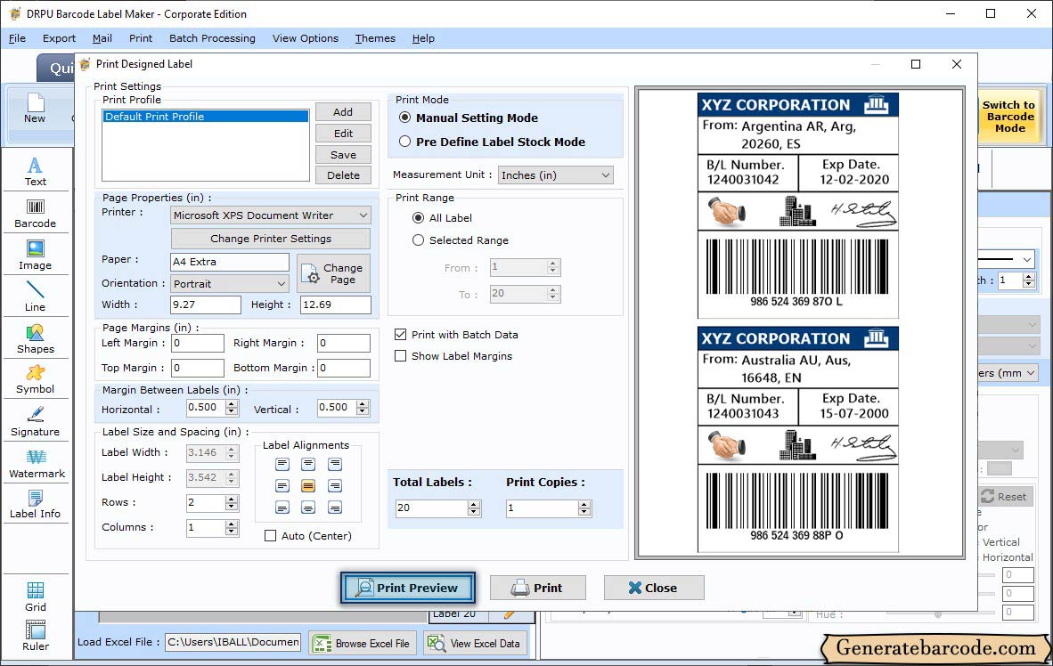The width and height of the screenshot is (1053, 666).
Task: Check Auto (Center) alignment option
Action: (x=270, y=536)
